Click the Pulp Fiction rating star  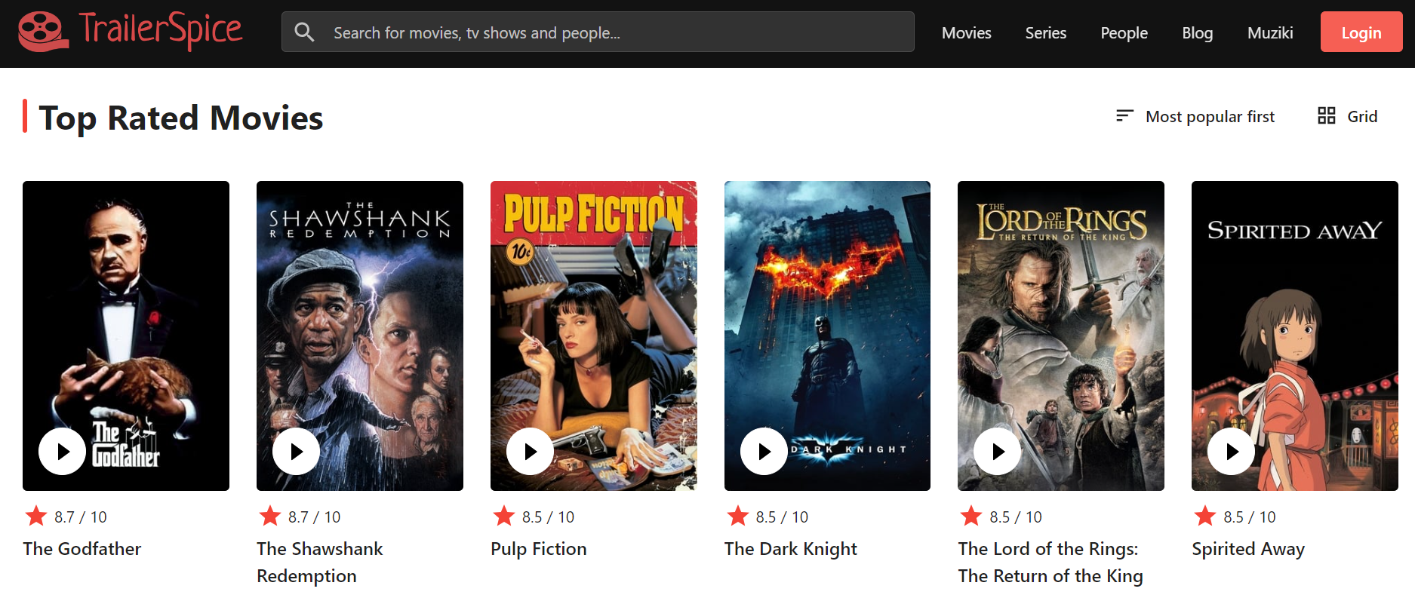504,516
